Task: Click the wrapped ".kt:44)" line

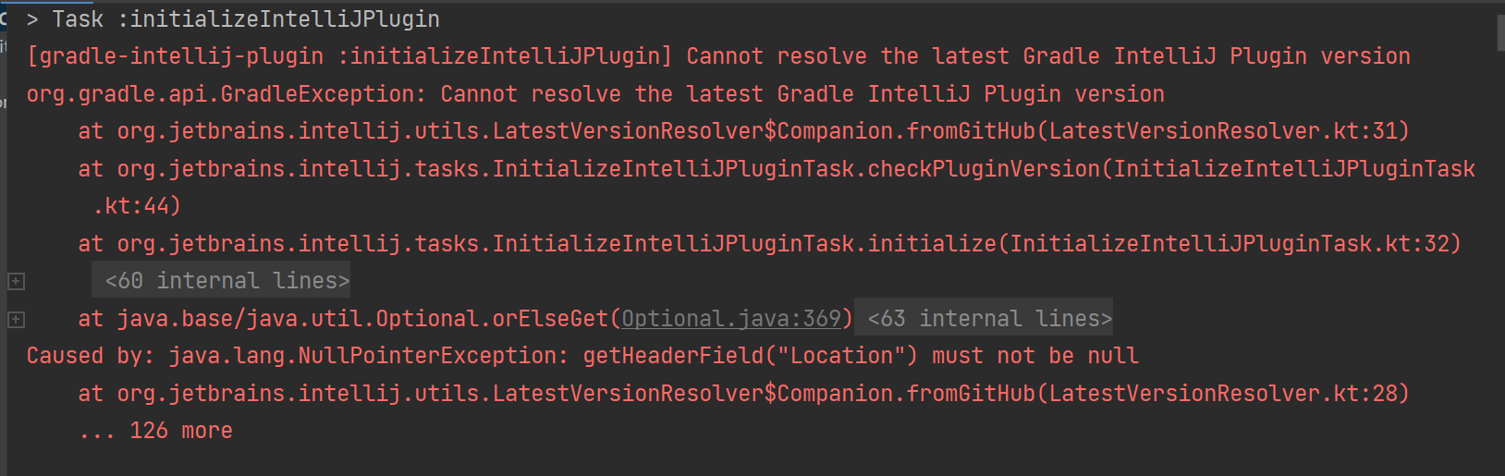Action: [x=137, y=206]
